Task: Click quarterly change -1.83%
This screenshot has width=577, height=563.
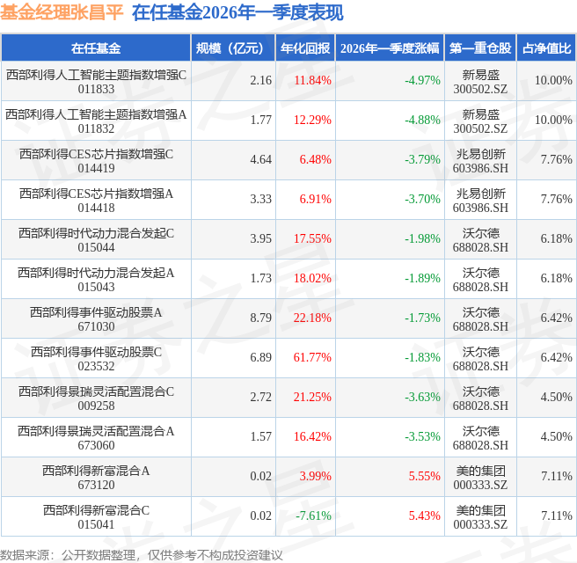Action: point(422,357)
